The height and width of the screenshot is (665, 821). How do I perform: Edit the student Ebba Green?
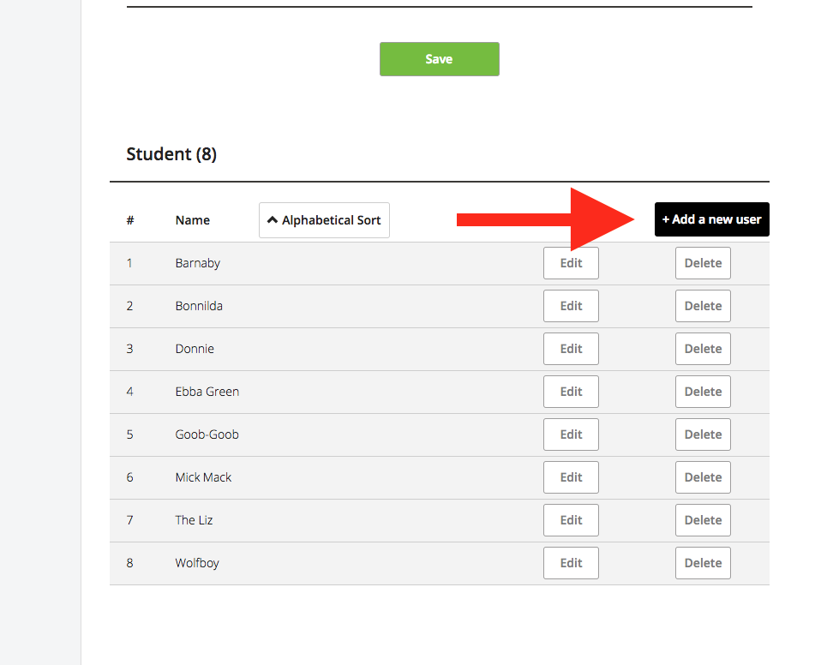tap(571, 392)
